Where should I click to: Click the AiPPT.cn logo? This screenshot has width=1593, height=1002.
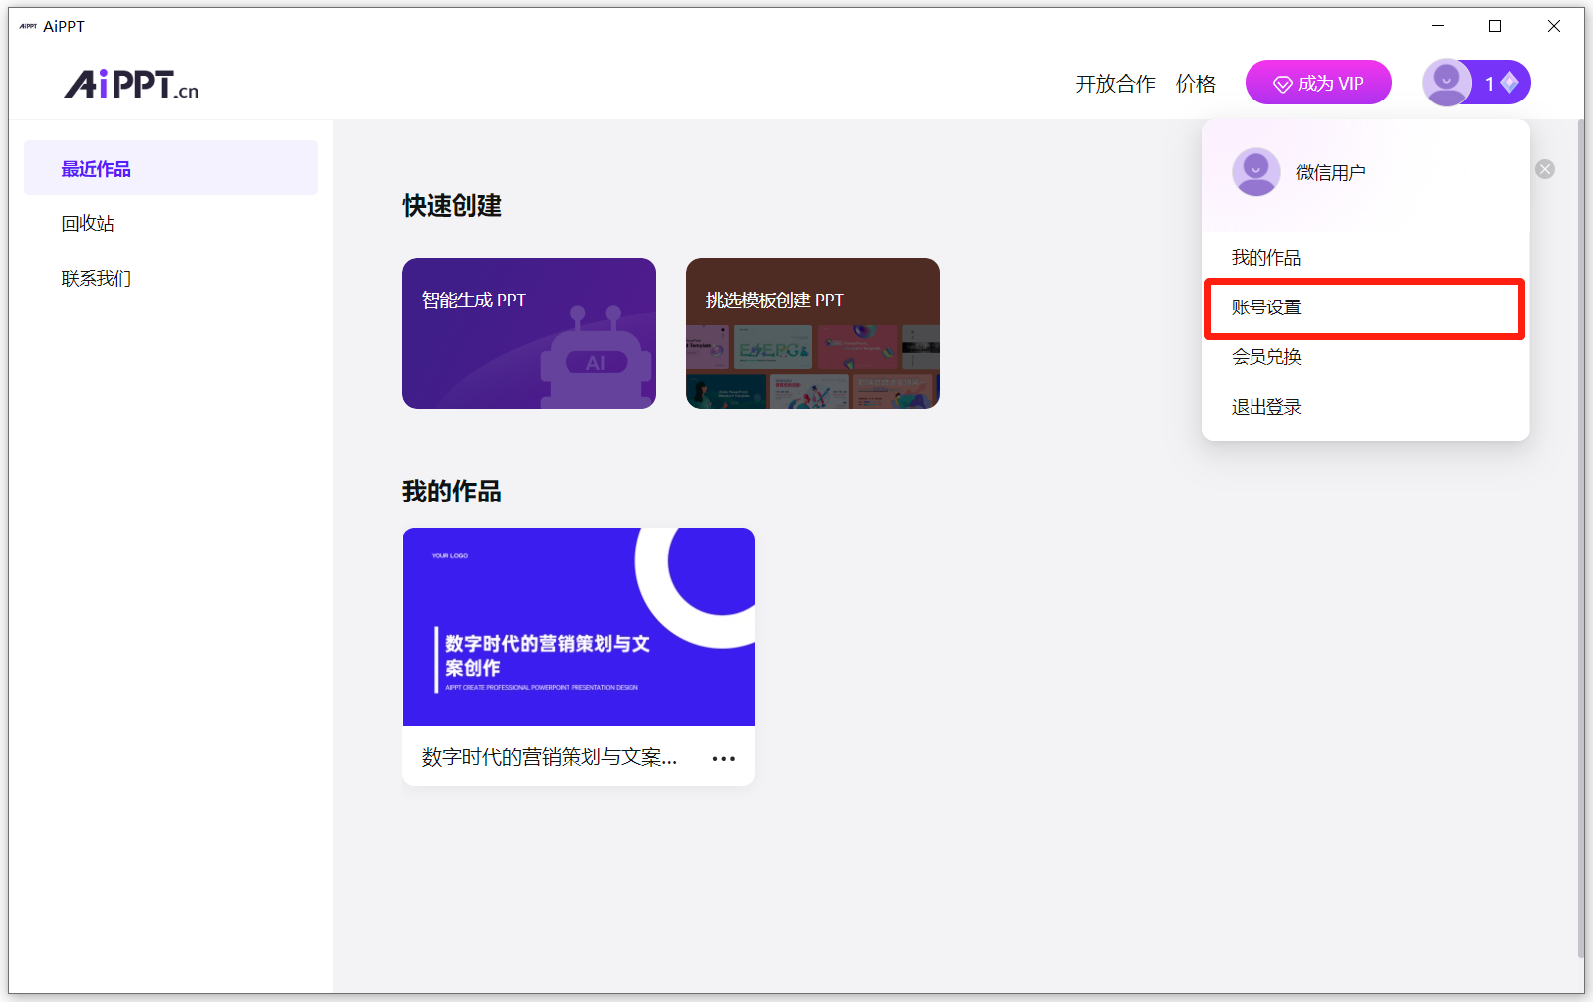coord(131,84)
